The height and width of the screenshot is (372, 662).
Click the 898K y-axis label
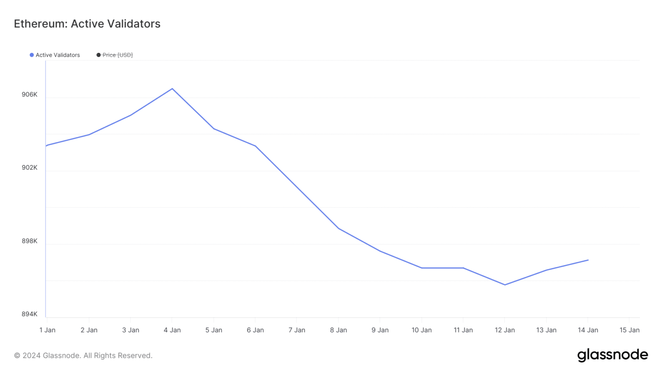(x=29, y=241)
